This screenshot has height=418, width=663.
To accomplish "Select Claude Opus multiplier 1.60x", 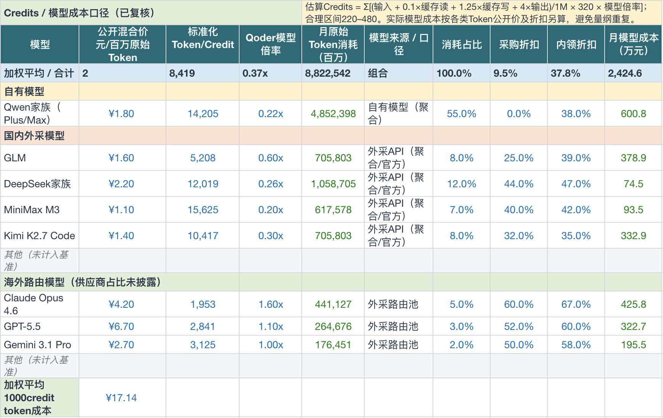I will tap(270, 304).
